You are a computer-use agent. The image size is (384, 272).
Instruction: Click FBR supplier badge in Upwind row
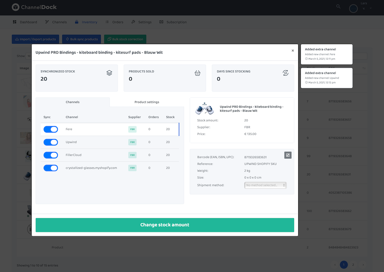click(133, 142)
